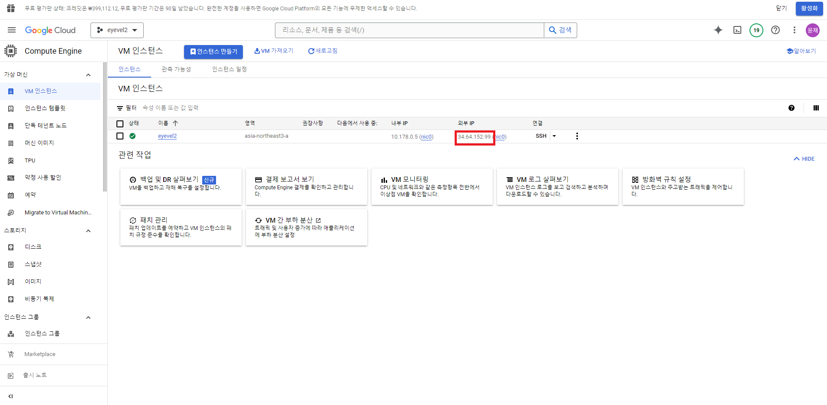Click 인스턴스 만들기 button
Screen dimensions: 827x405
(x=213, y=52)
